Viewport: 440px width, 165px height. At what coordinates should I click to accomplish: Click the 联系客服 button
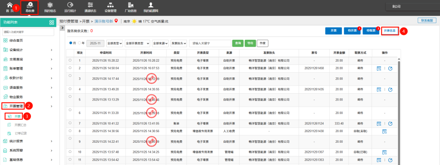pos(427,20)
